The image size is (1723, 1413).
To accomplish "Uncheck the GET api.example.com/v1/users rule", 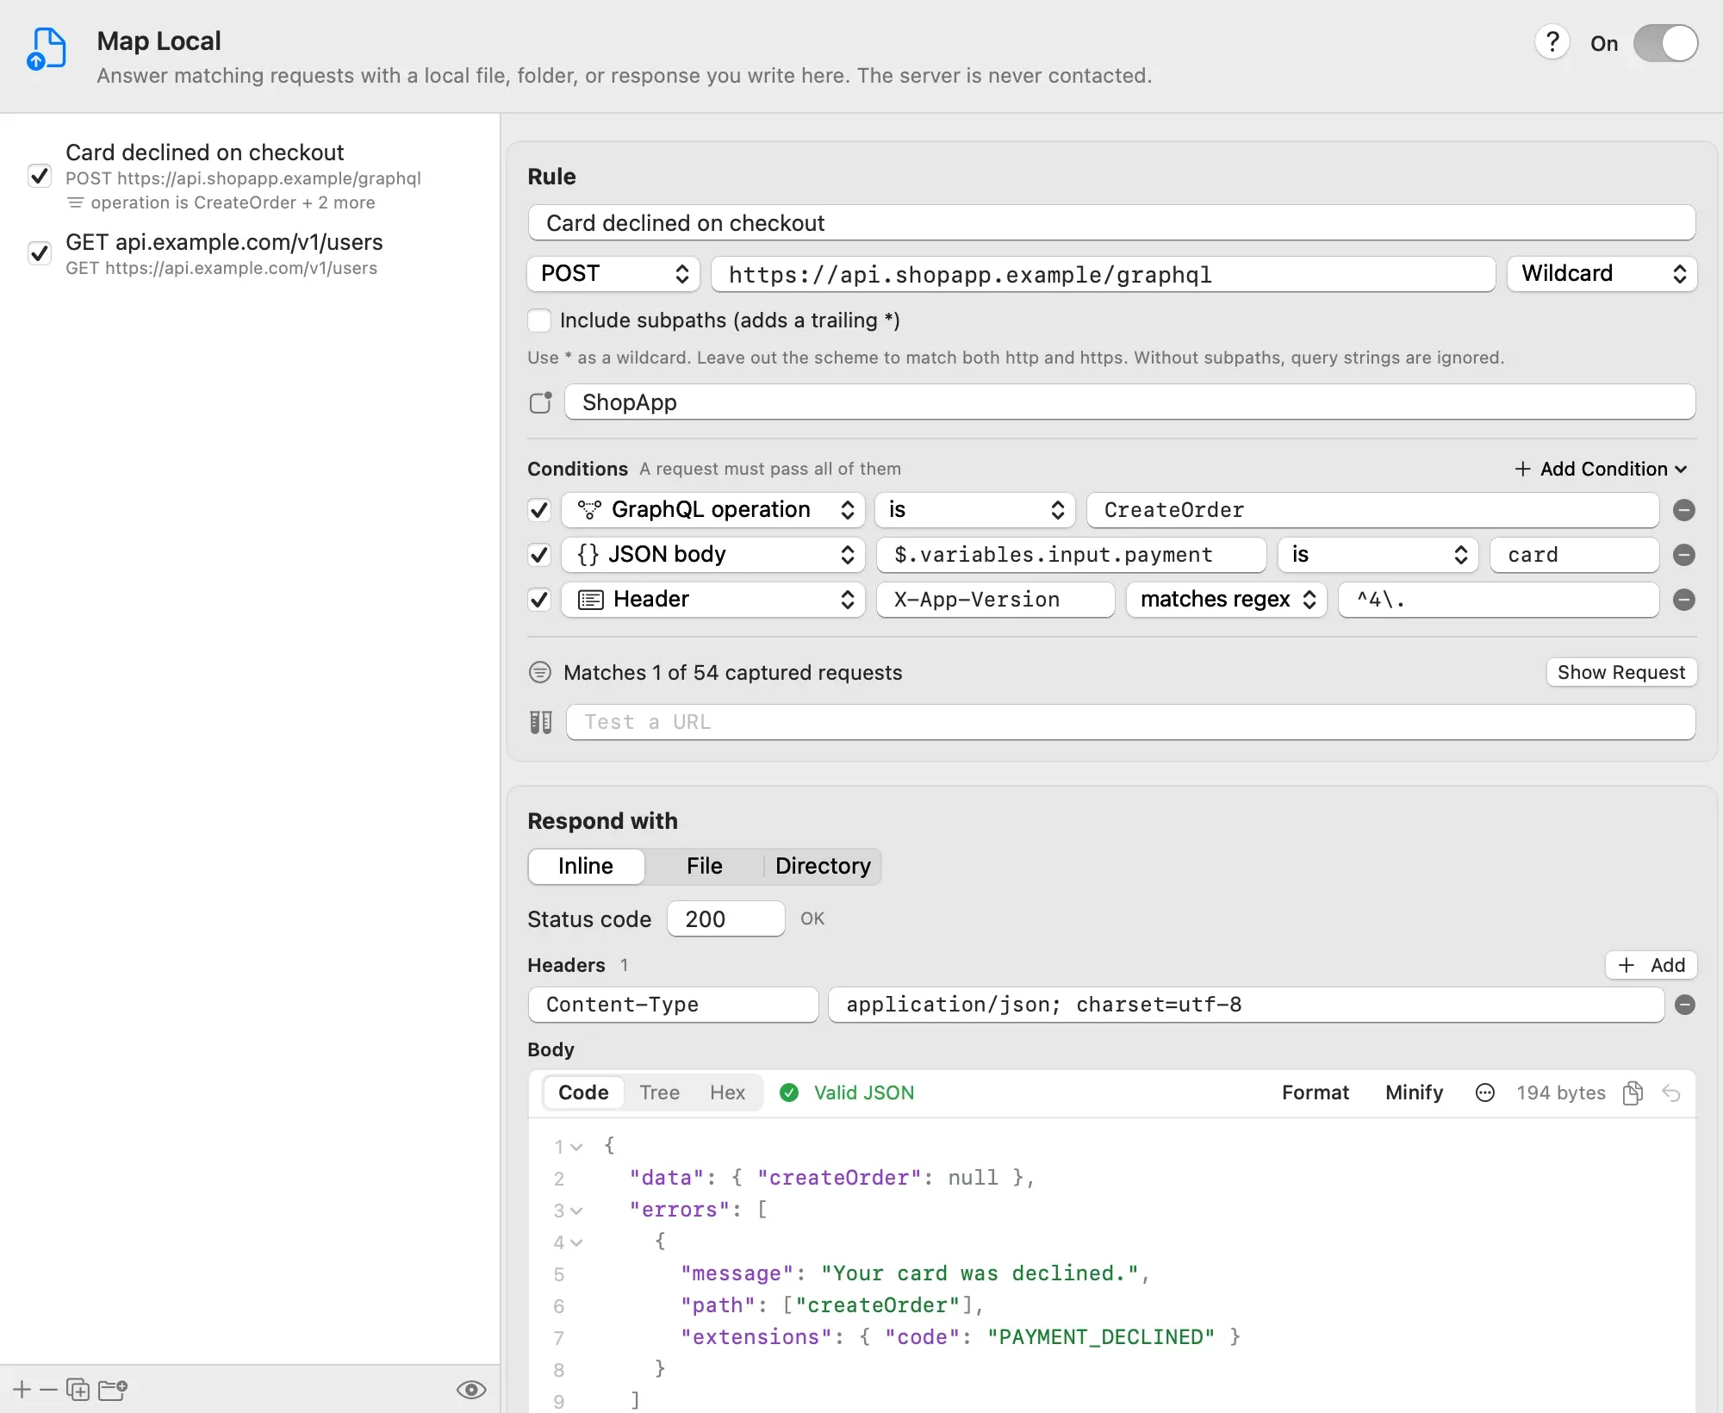I will pos(40,253).
